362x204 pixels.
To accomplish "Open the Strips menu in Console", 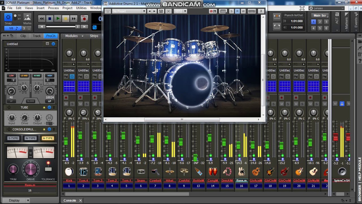I will [x=94, y=36].
